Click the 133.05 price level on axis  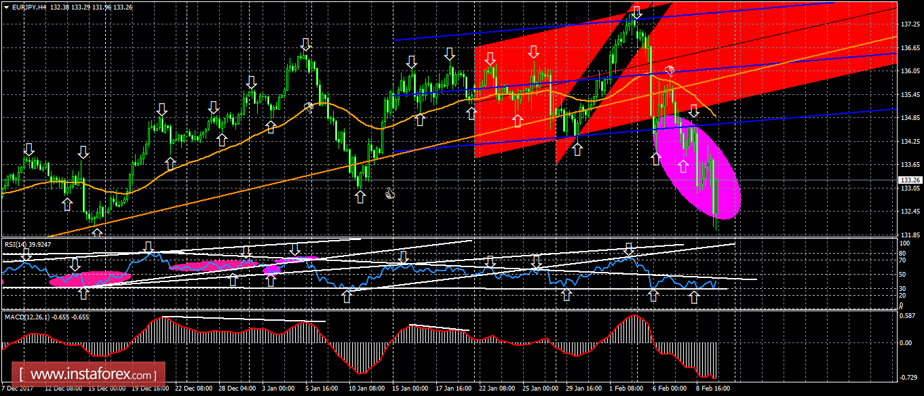click(910, 189)
